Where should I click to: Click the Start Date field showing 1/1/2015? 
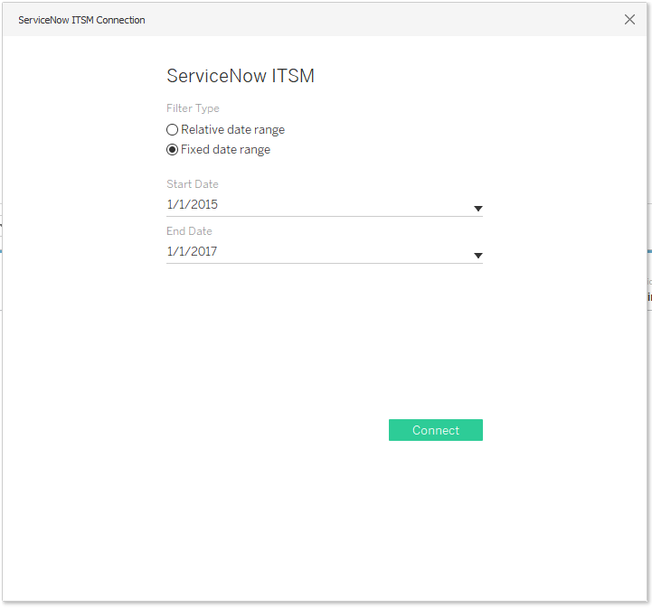[325, 205]
